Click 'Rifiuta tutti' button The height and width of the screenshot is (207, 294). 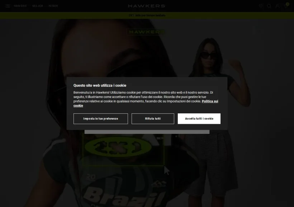153,119
